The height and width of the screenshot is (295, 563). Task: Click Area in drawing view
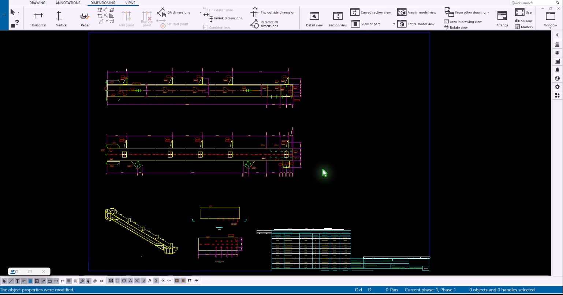[463, 22]
